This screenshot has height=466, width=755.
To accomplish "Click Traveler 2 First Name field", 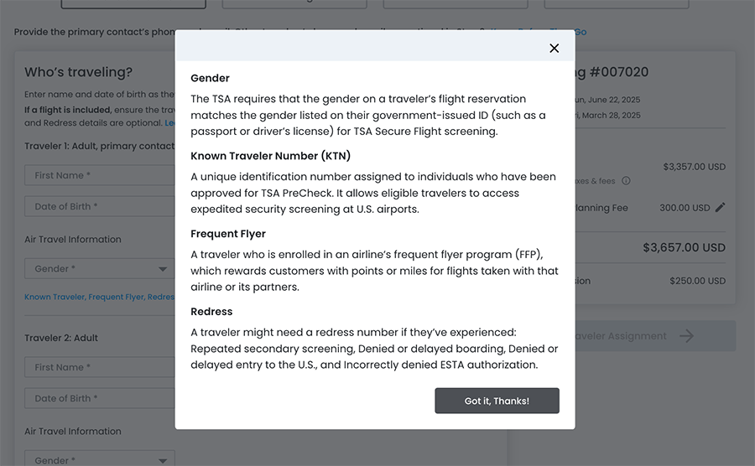I will point(100,367).
